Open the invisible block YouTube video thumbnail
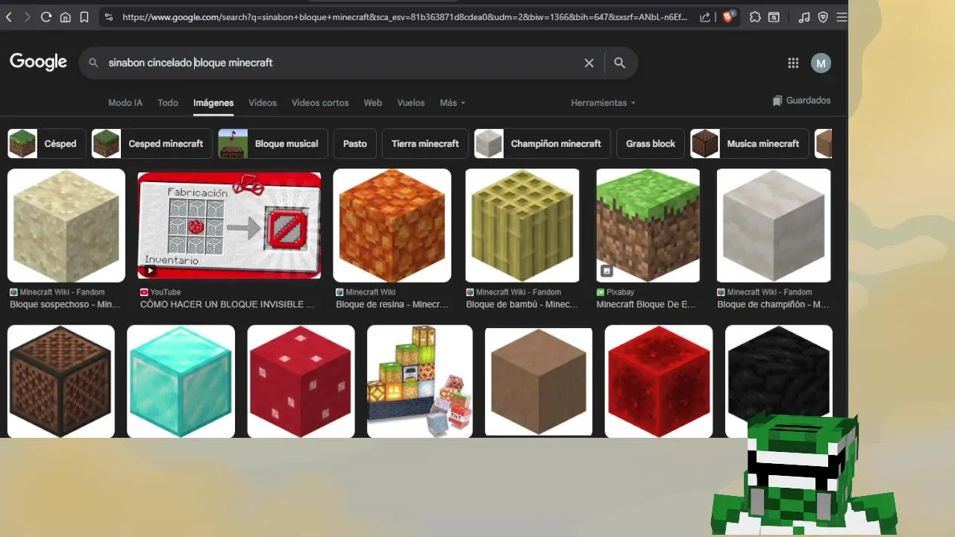This screenshot has width=955, height=537. pyautogui.click(x=229, y=225)
